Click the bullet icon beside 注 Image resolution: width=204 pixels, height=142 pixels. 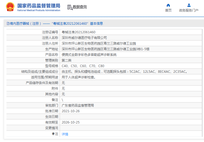pos(53,134)
